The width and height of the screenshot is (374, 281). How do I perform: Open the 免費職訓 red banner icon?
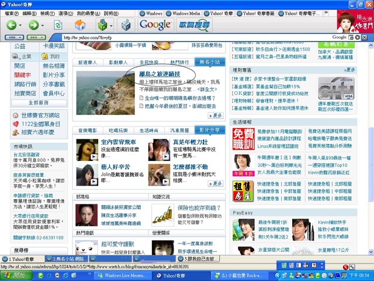243,139
